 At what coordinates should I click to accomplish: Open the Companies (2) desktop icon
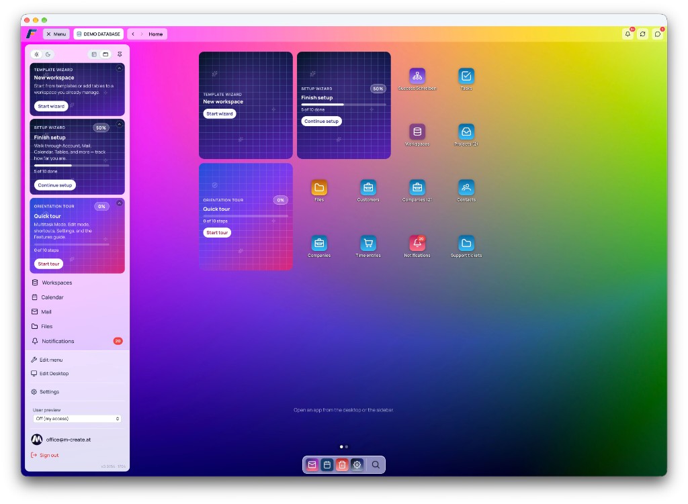(x=417, y=188)
